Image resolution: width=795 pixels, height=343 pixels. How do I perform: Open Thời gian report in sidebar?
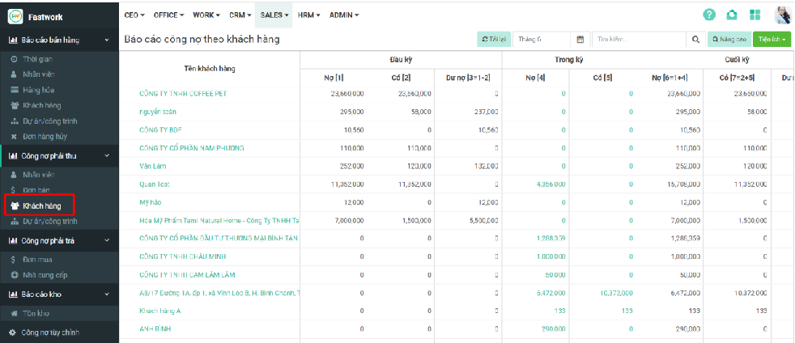tap(38, 60)
